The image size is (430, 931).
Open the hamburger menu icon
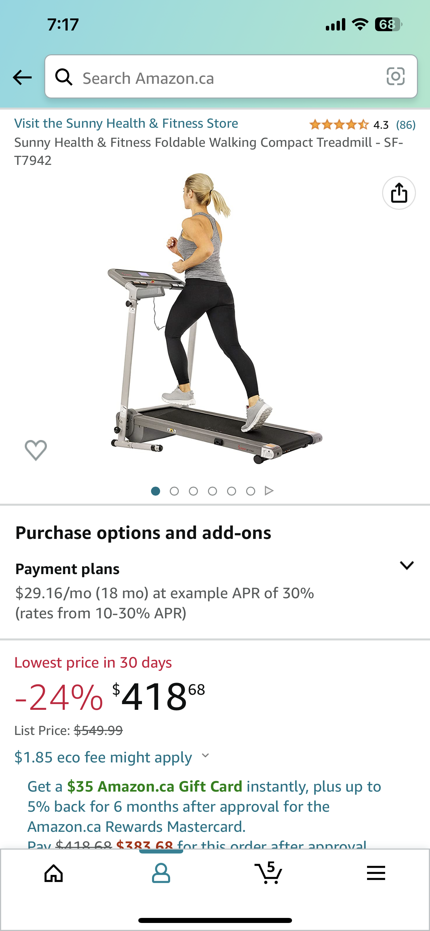(x=376, y=873)
